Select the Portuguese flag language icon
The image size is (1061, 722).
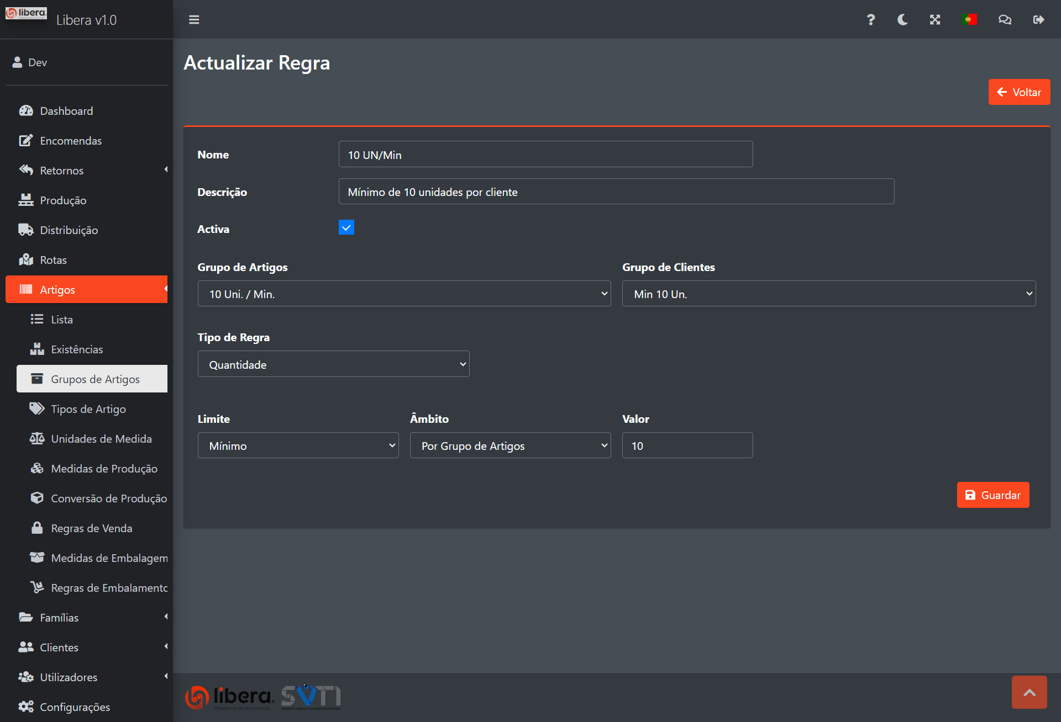[969, 20]
